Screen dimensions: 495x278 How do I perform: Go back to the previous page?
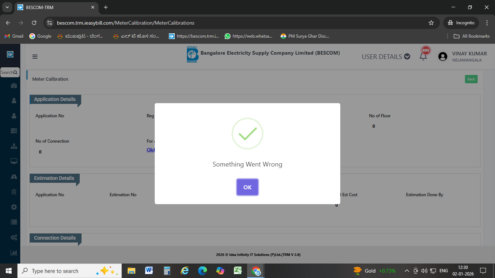click(x=8, y=23)
